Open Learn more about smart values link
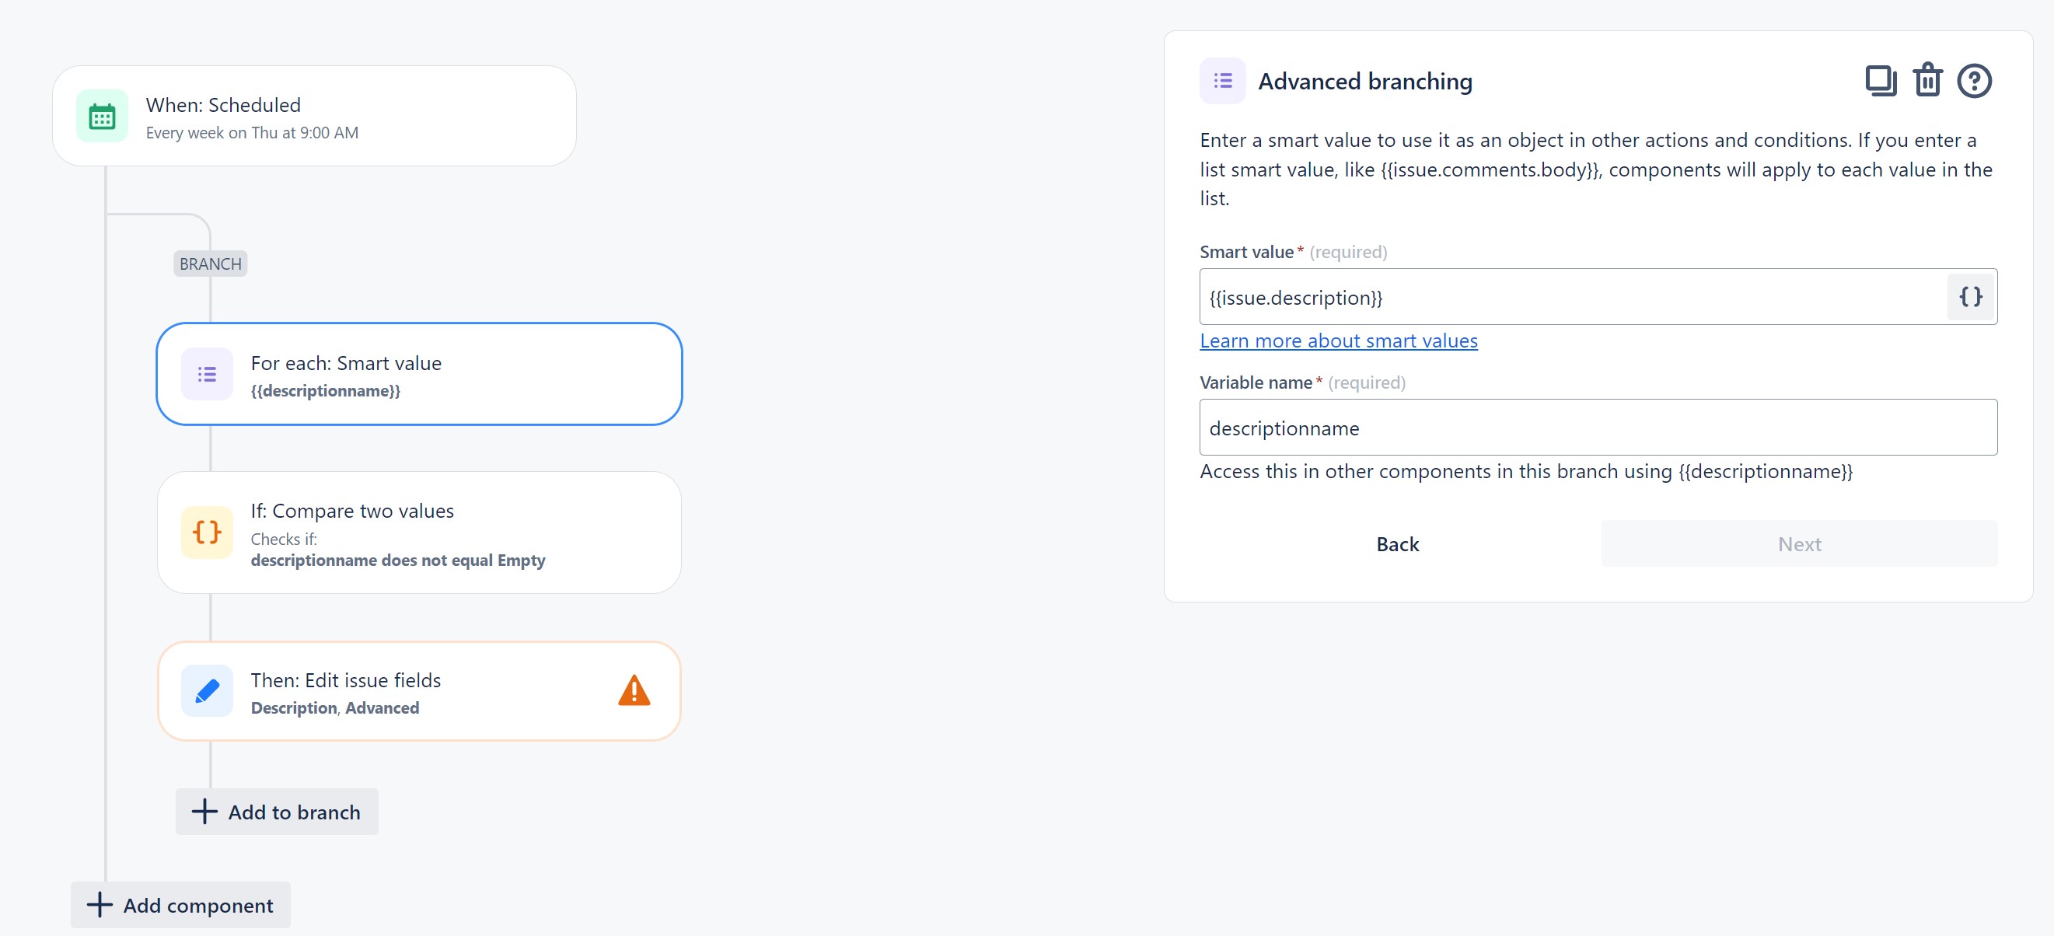The height and width of the screenshot is (936, 2054). [x=1339, y=341]
